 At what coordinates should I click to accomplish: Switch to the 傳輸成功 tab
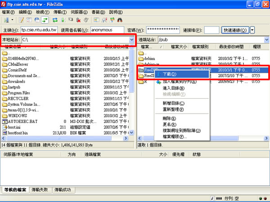[63, 189]
